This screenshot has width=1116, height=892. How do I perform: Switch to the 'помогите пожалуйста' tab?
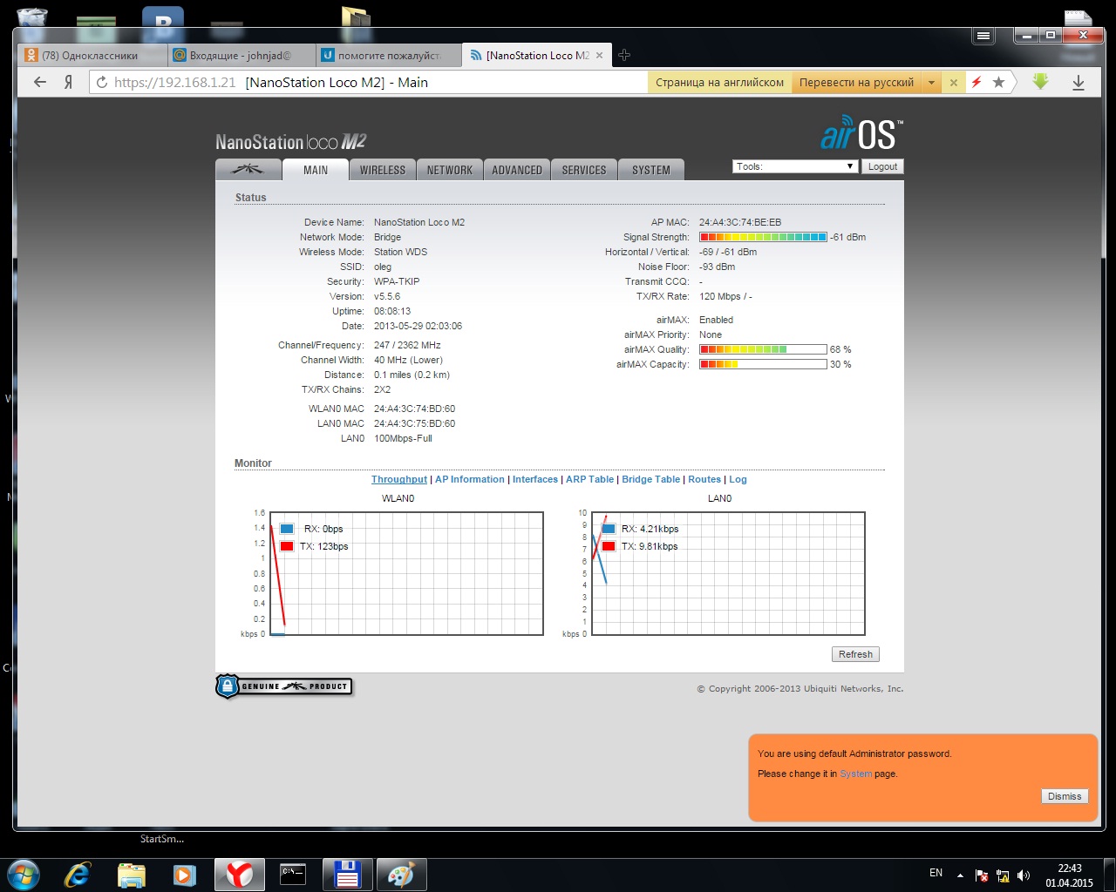(x=389, y=55)
